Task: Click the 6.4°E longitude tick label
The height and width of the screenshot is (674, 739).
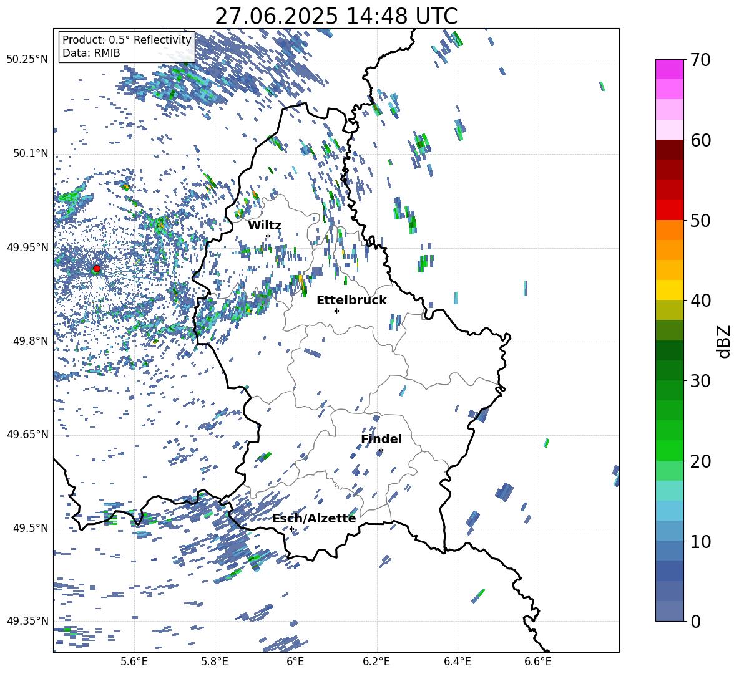Action: pos(457,662)
